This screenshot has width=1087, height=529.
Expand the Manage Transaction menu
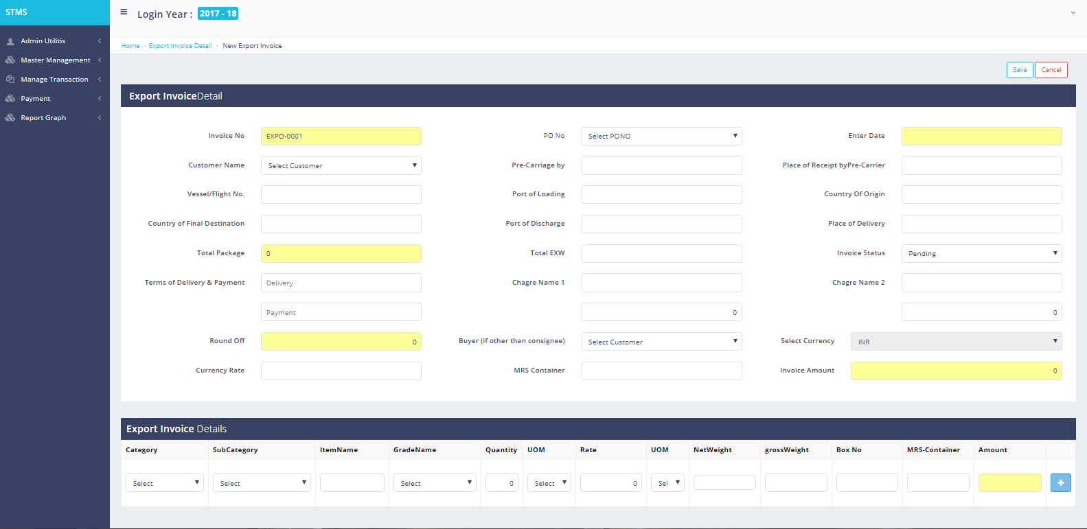coord(54,80)
